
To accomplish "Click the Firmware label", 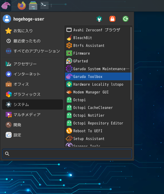I will [82, 53].
